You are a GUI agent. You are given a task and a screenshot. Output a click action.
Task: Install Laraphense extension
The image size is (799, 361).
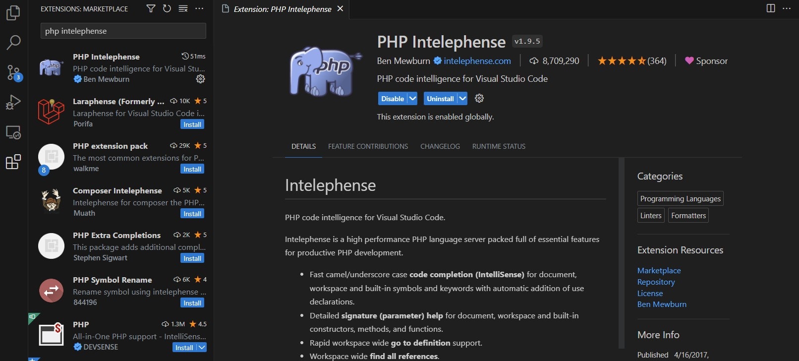192,124
